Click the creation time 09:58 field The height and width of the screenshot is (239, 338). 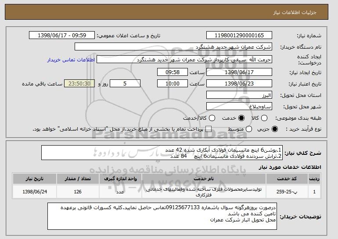point(173,72)
